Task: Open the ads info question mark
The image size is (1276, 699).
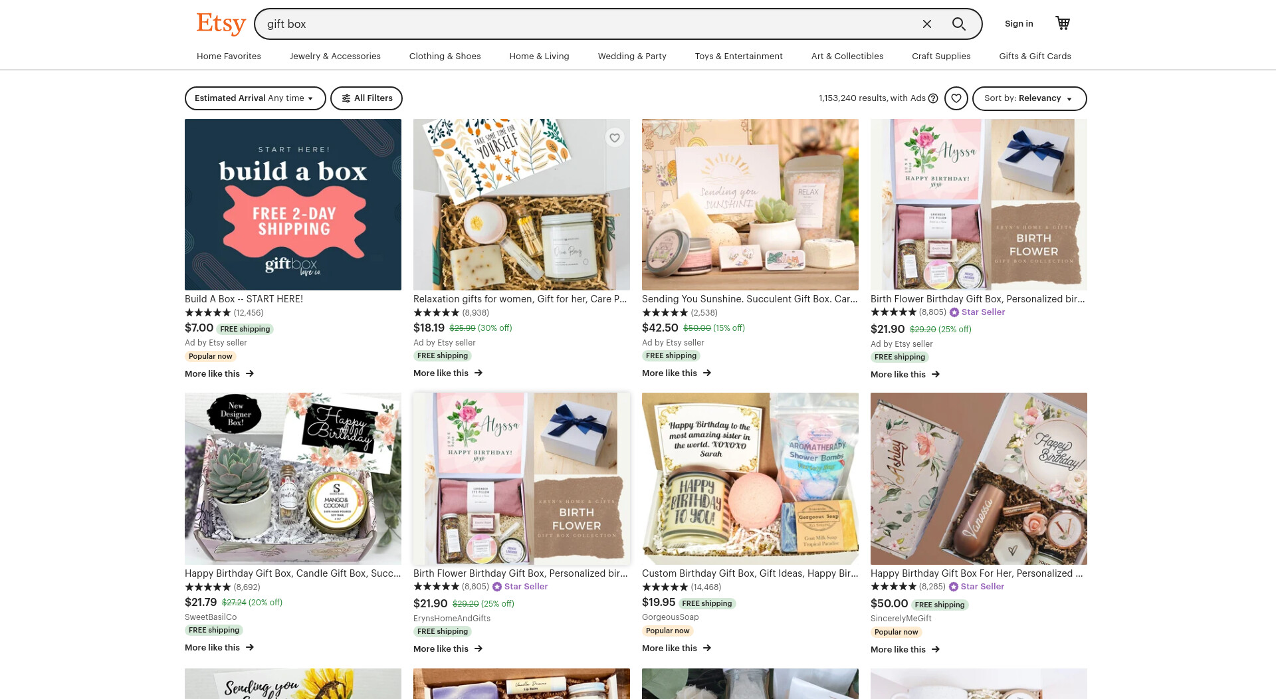Action: (933, 98)
